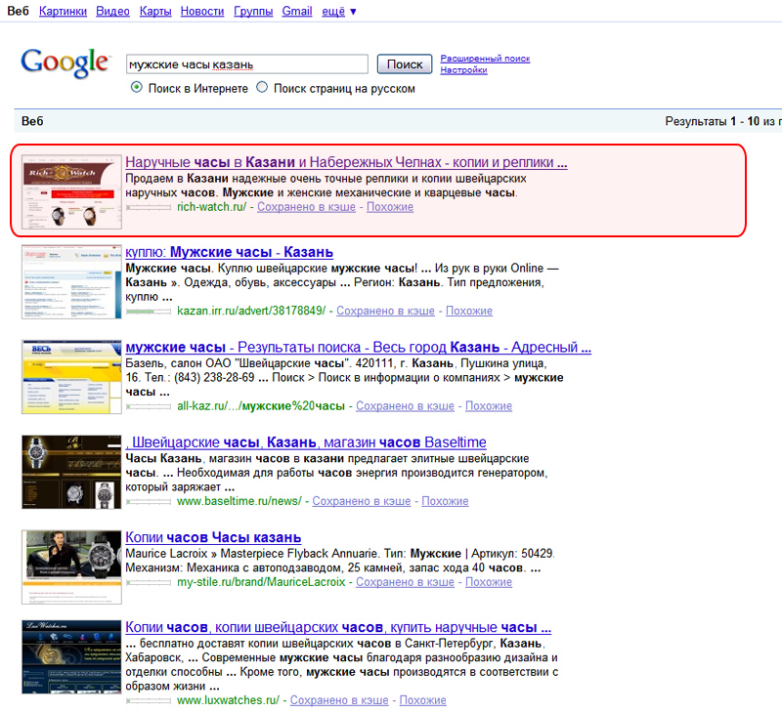782x713 pixels.
Task: Open the Карты section
Action: point(155,12)
